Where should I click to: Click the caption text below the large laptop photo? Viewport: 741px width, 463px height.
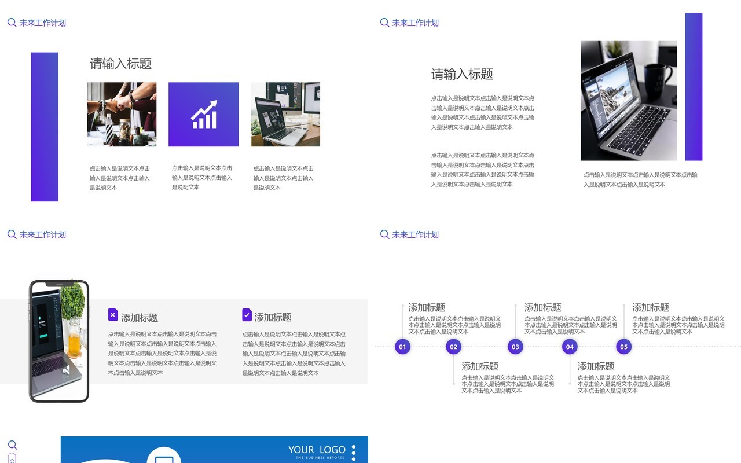pyautogui.click(x=640, y=179)
